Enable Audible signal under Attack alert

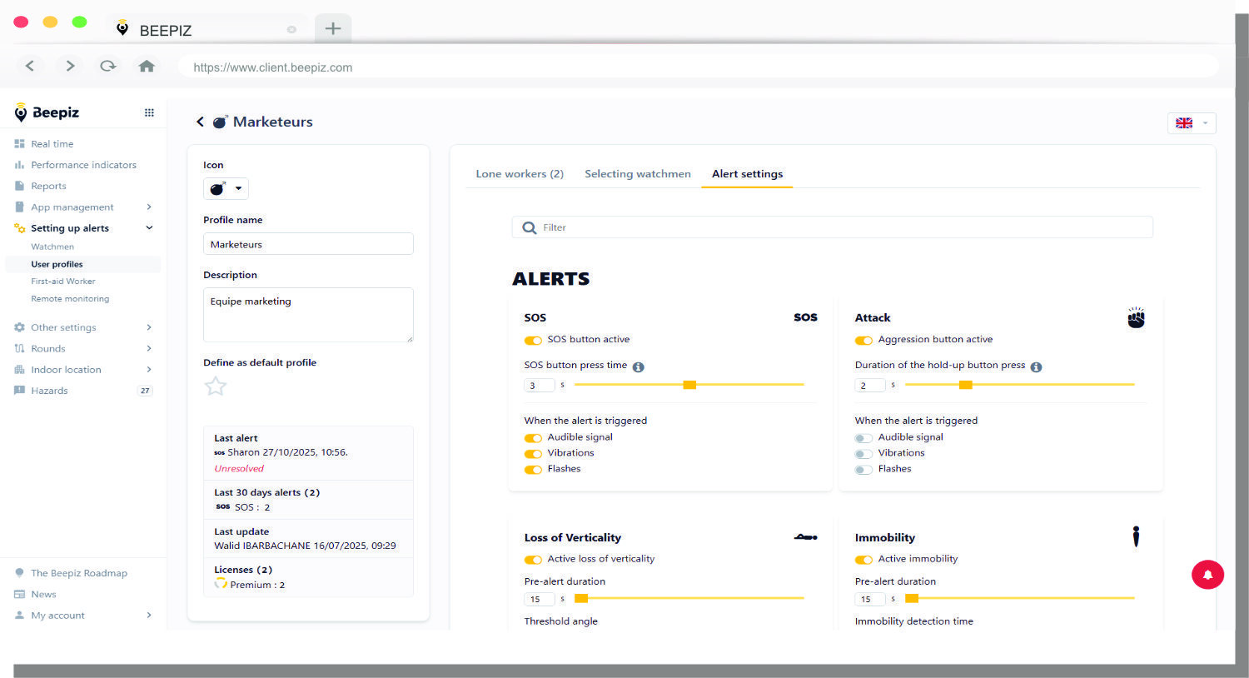863,436
